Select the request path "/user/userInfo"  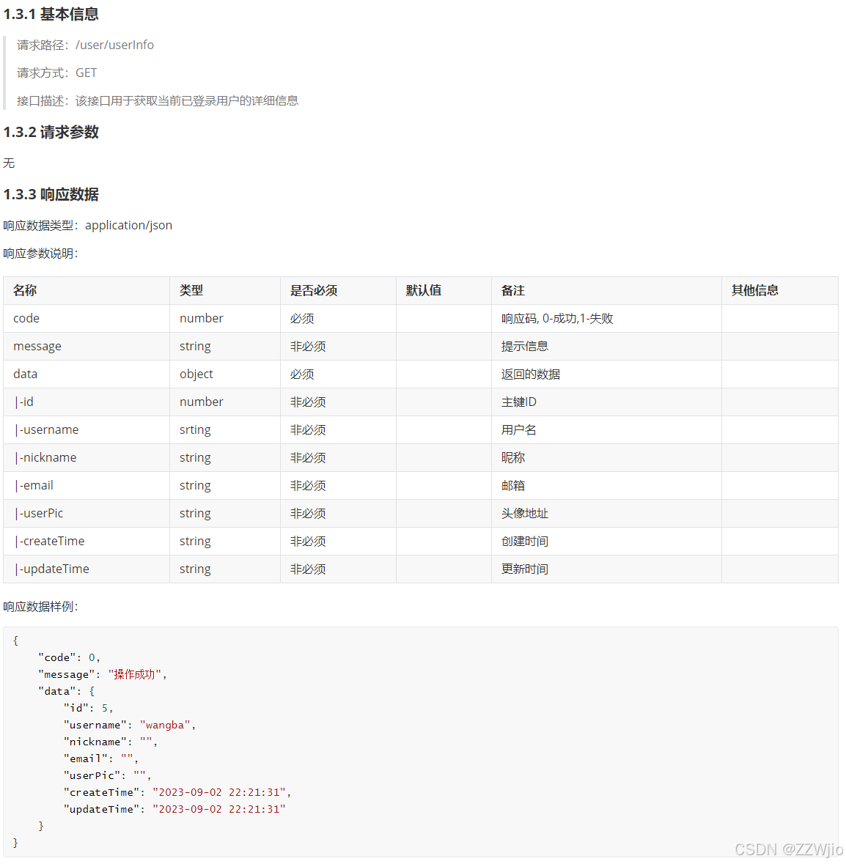point(114,45)
